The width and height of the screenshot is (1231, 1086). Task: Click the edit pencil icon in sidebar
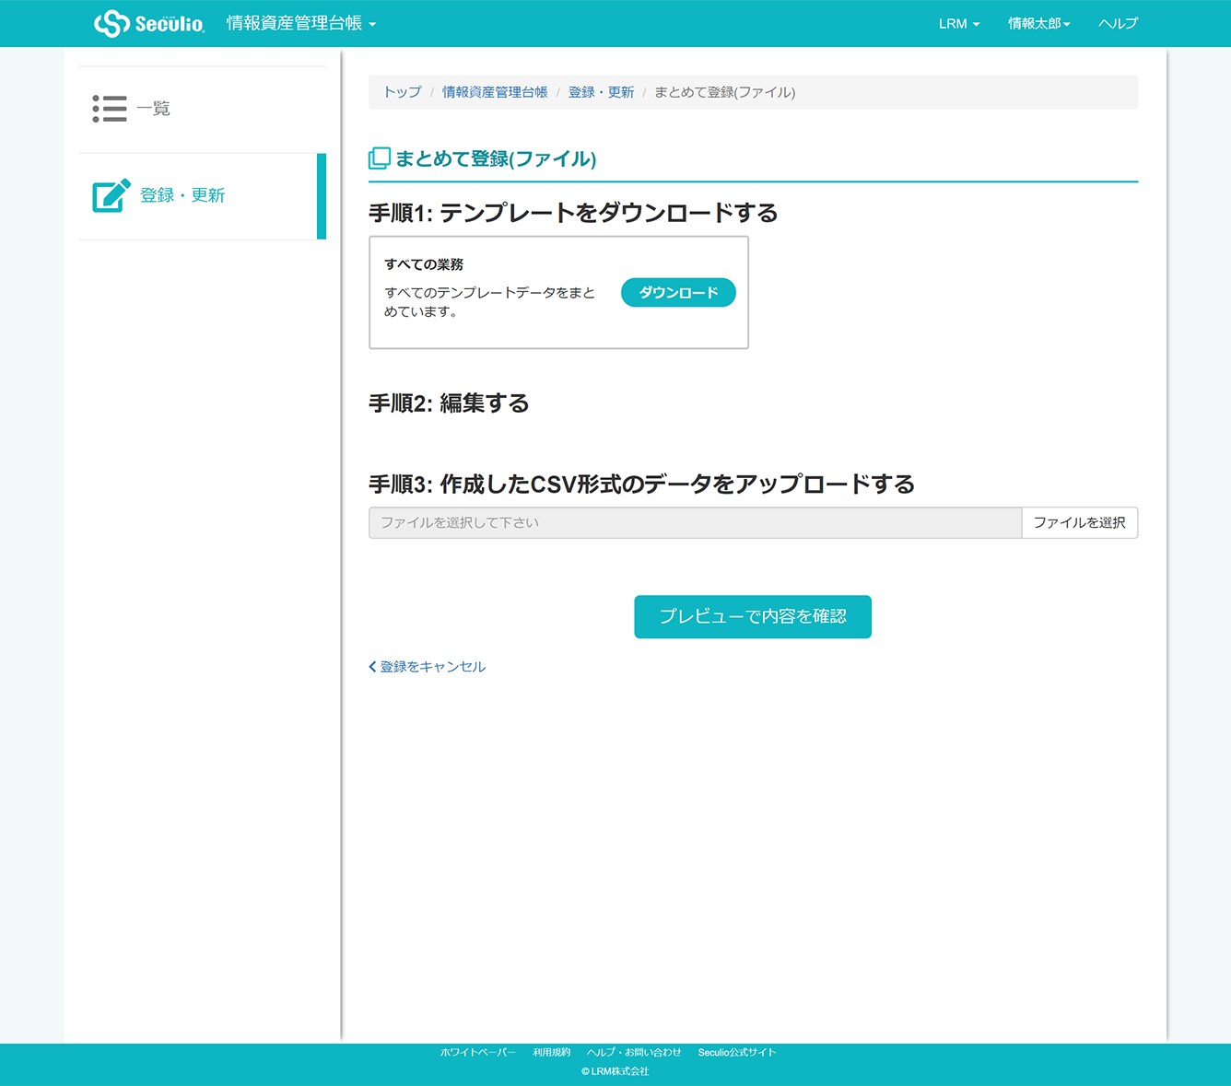pyautogui.click(x=111, y=195)
